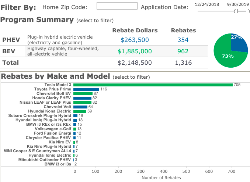The height and width of the screenshot is (182, 250).
Task: Click the MINI Cooper S E Countryman ALL4 label
Action: point(37,151)
